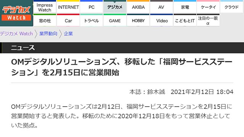Screen dimensions: 244x137
Task: Open the GAME tab
Action: click(x=115, y=20)
